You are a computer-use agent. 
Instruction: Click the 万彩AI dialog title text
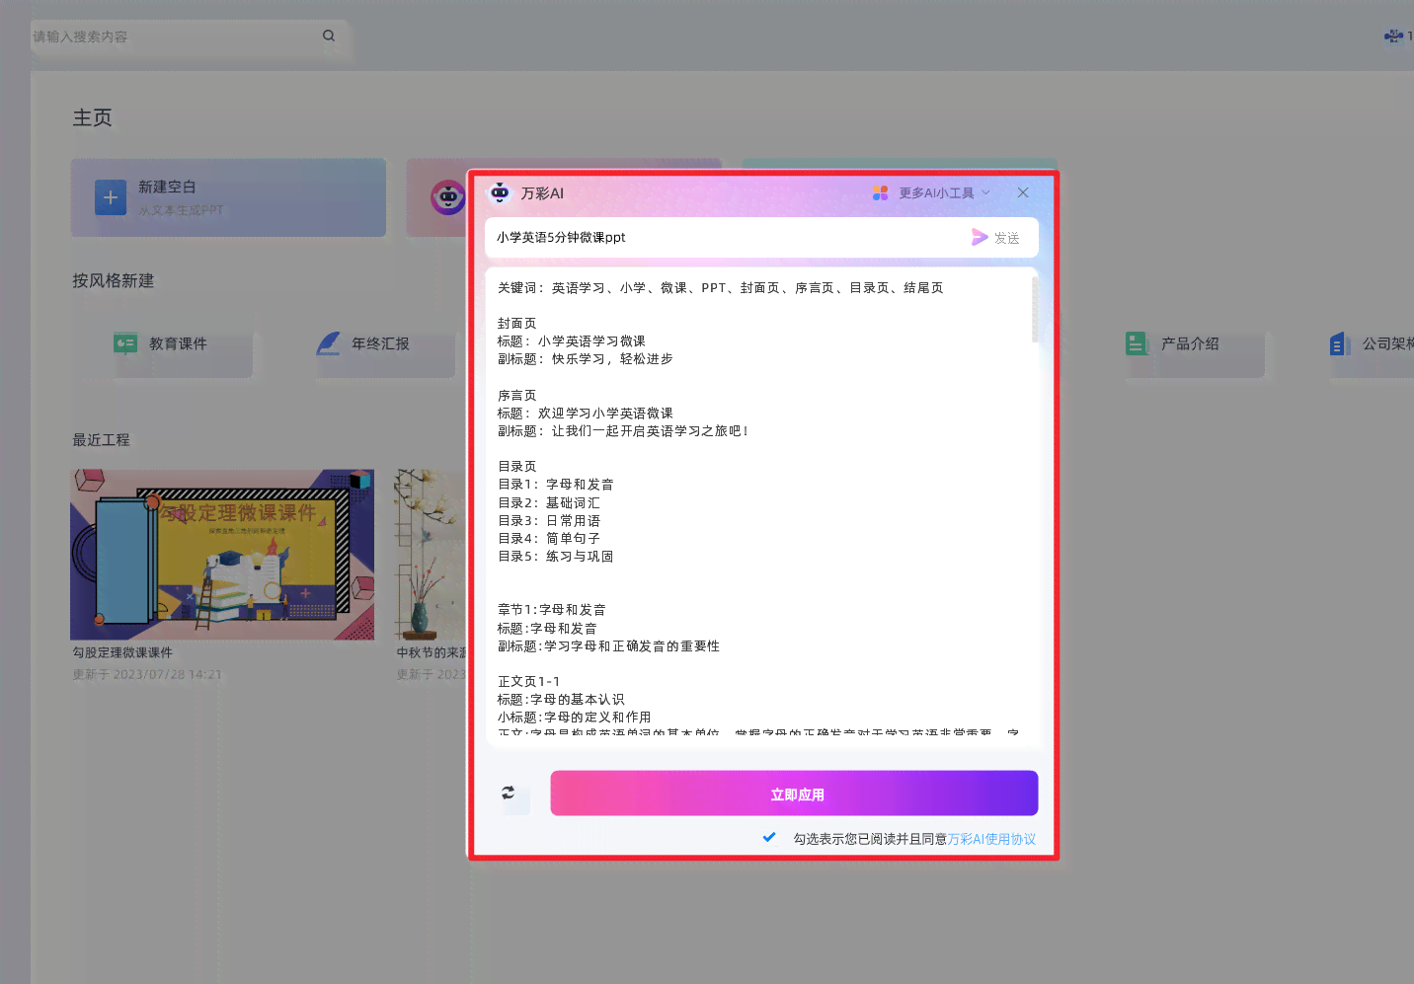point(542,193)
